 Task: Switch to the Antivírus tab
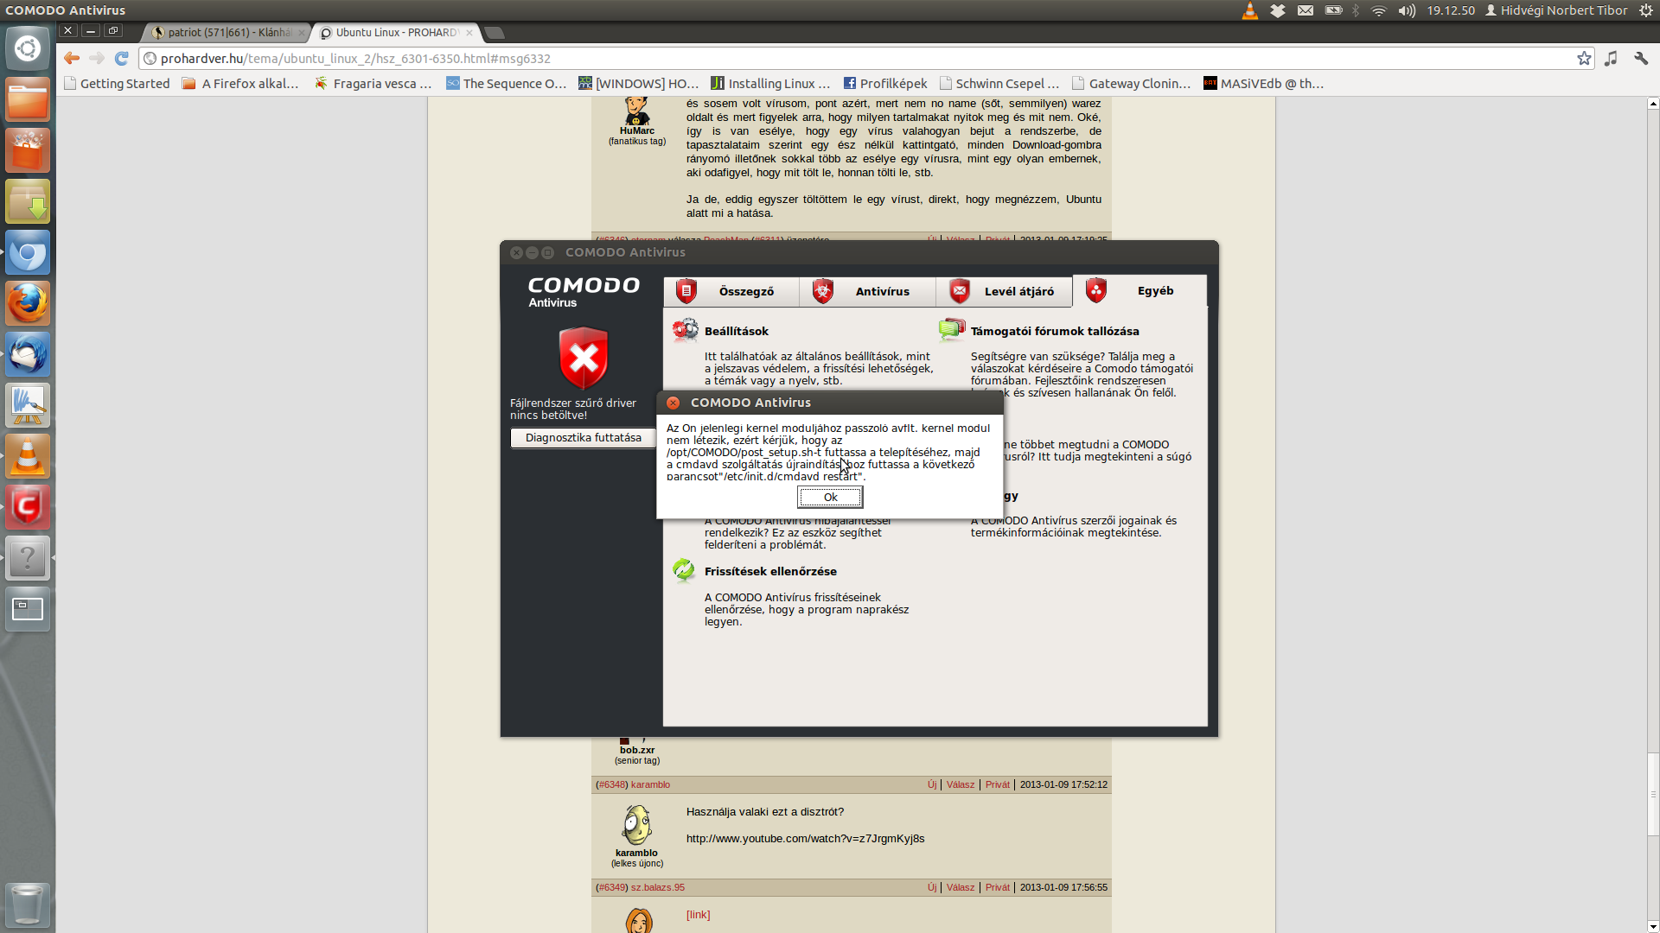click(867, 291)
